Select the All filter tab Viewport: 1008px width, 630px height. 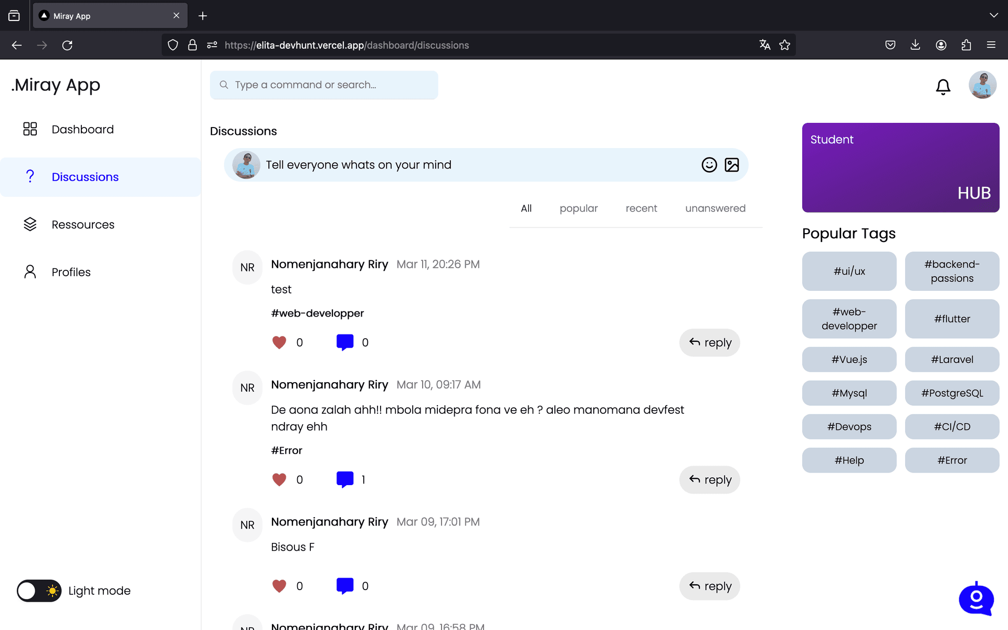tap(526, 208)
